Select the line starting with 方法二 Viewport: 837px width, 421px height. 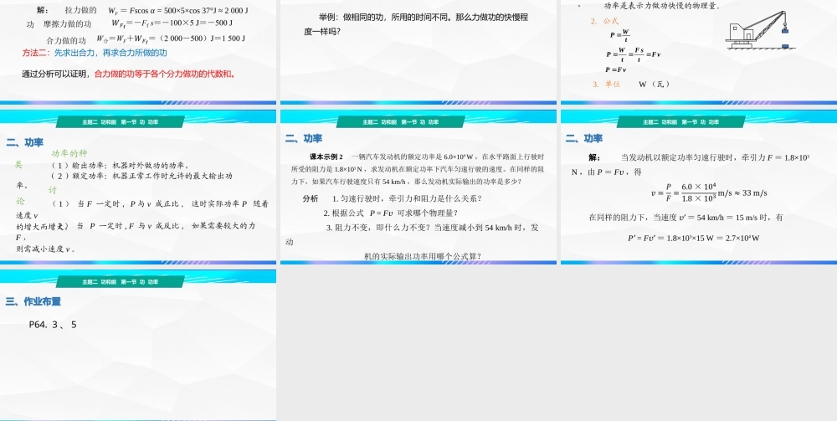[x=95, y=53]
